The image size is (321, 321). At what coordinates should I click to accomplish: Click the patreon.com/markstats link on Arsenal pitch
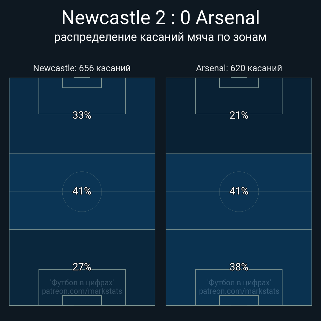[239, 291]
